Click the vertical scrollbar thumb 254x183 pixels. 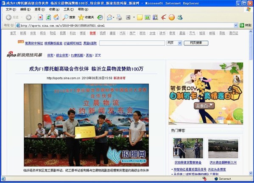point(251,47)
